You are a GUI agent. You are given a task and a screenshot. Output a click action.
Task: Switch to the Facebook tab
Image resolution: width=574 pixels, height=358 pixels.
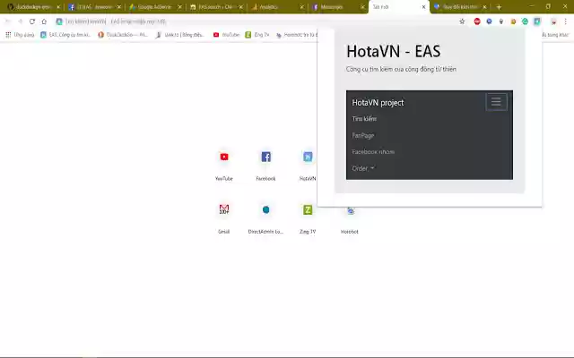(x=94, y=7)
